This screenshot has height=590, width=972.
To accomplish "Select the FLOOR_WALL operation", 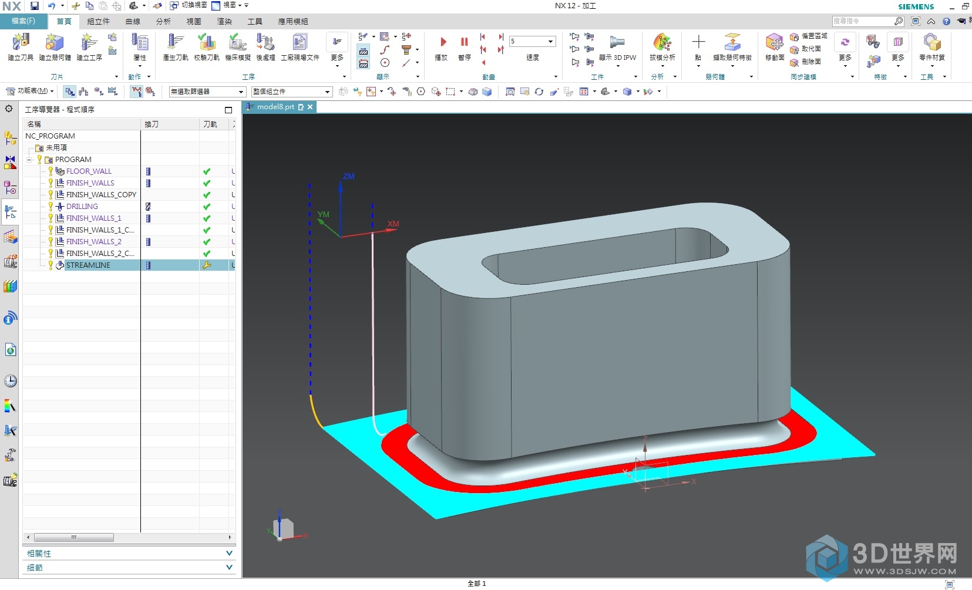I will point(89,171).
